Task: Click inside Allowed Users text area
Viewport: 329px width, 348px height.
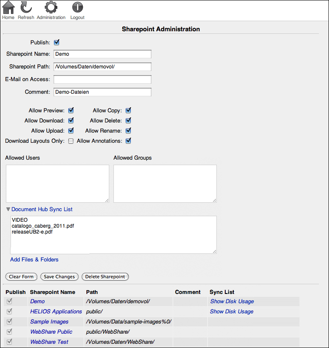Action: point(57,184)
